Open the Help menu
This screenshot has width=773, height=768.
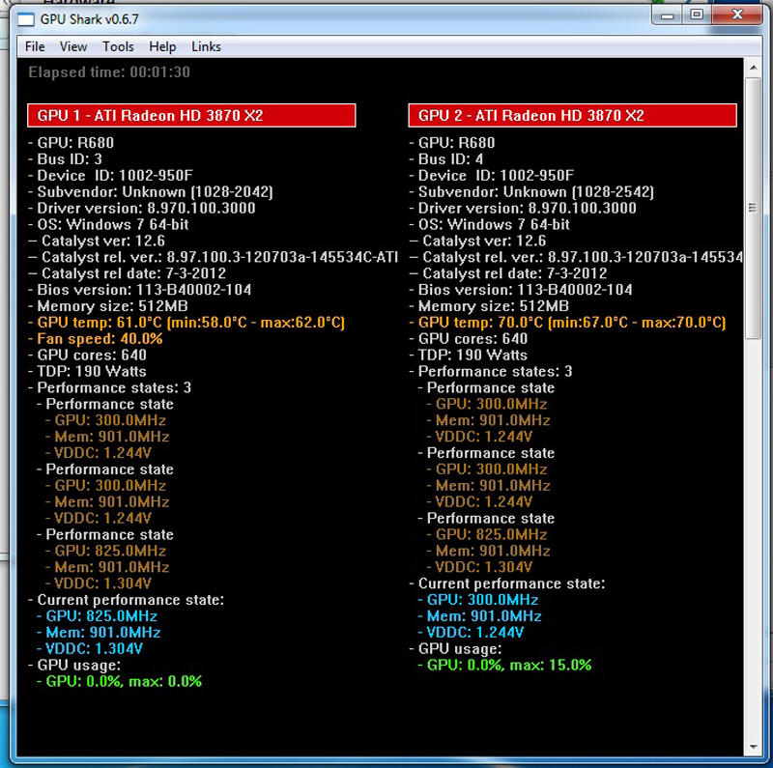[162, 46]
